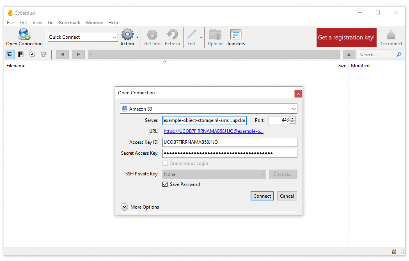
Task: Go to parent folder up arrow
Action: (349, 54)
